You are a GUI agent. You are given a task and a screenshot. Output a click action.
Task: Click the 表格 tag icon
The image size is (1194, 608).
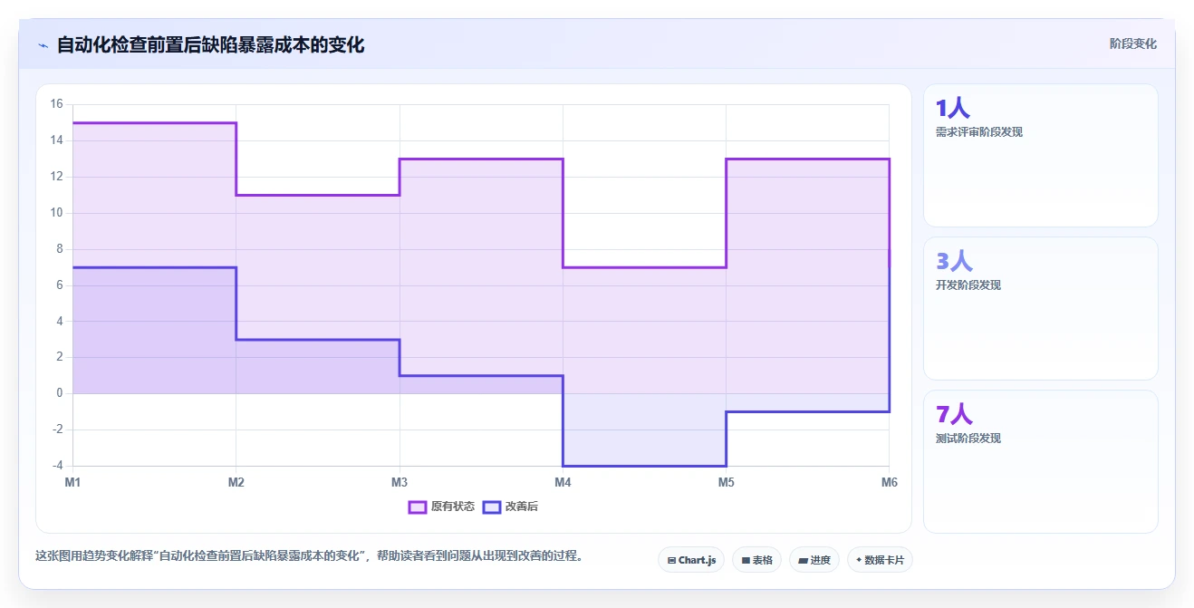pos(746,560)
